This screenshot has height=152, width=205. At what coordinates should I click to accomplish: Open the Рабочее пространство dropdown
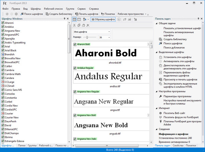[x=132, y=14]
